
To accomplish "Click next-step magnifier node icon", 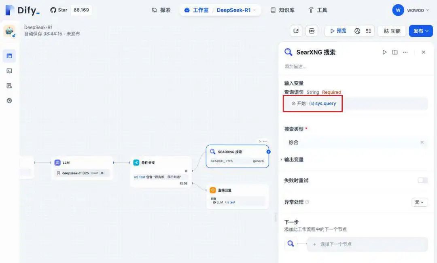I will click(x=291, y=244).
